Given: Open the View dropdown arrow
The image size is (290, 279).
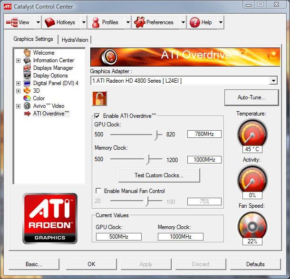Looking at the screenshot, I should 38,22.
